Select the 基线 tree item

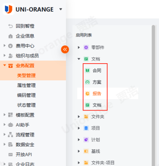tap(96, 151)
